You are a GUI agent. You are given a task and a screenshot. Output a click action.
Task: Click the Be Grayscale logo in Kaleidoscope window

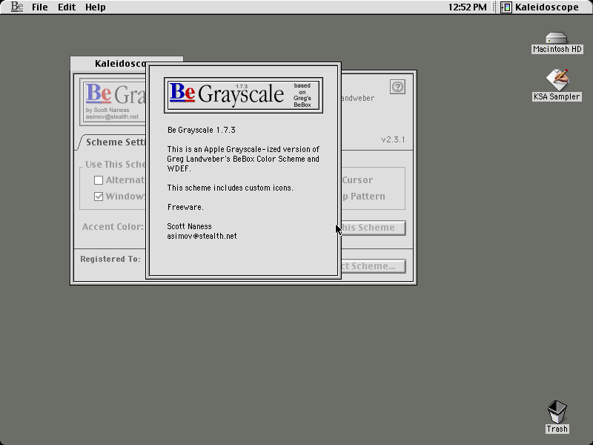(x=113, y=102)
